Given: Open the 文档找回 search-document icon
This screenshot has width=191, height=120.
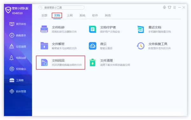Looking at the screenshot, I should tap(44, 63).
